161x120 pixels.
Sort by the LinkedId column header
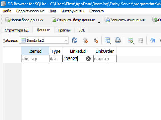[78, 51]
